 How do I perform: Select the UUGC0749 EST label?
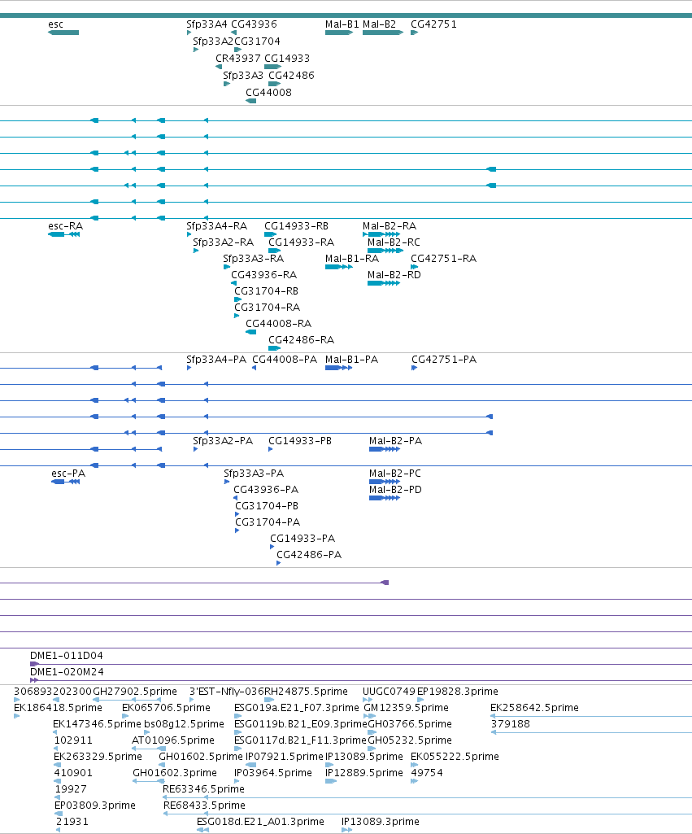(x=389, y=692)
